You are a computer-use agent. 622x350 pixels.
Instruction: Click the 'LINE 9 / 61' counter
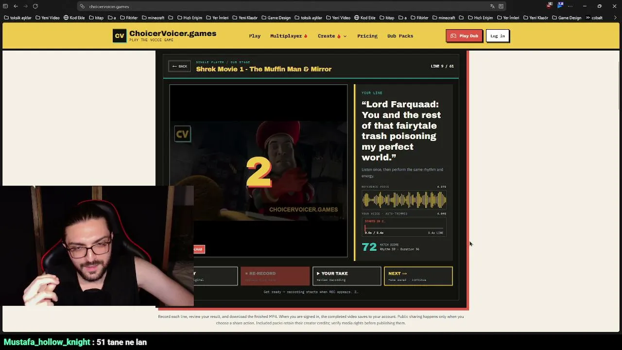click(442, 66)
